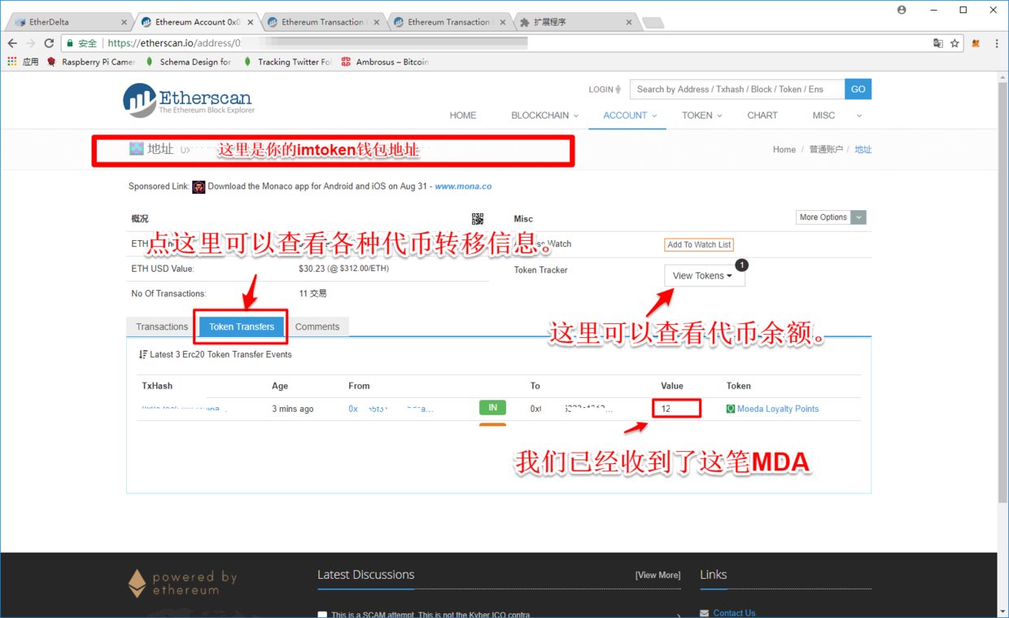1009x618 pixels.
Task: Click the envelope icon beside Contact Us
Action: tap(705, 613)
